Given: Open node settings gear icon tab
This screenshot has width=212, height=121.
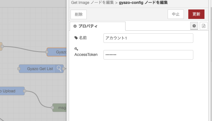Looking at the screenshot, I should [x=194, y=26].
